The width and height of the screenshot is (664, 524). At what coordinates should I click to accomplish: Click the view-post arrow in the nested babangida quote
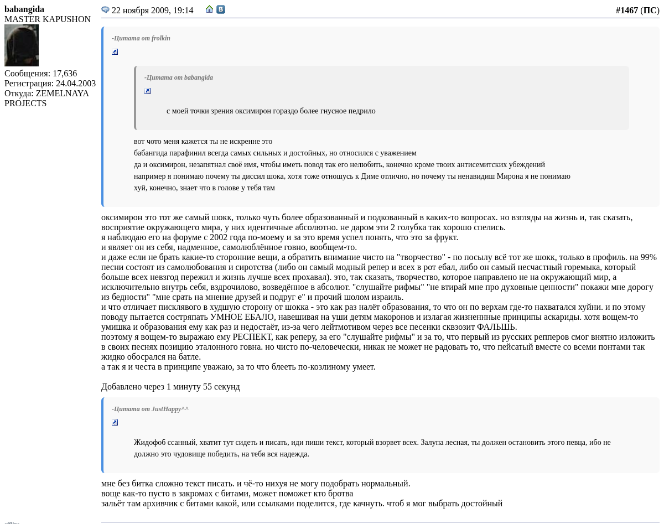point(148,91)
